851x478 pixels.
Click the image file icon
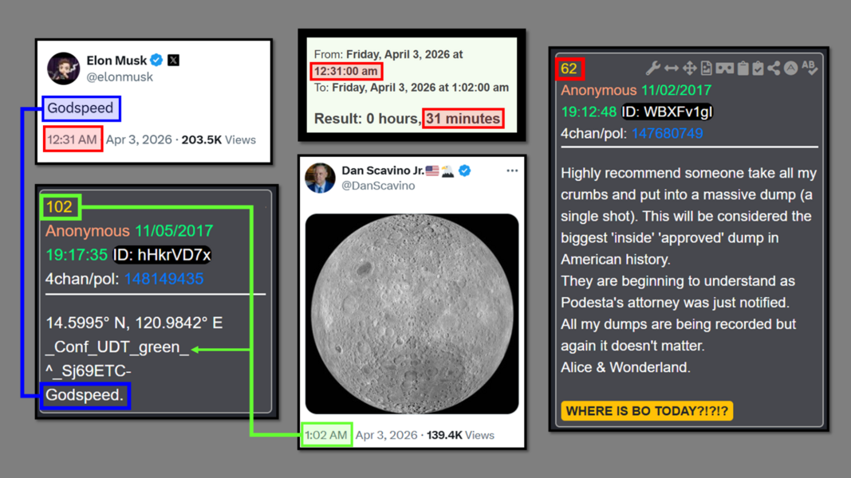707,69
